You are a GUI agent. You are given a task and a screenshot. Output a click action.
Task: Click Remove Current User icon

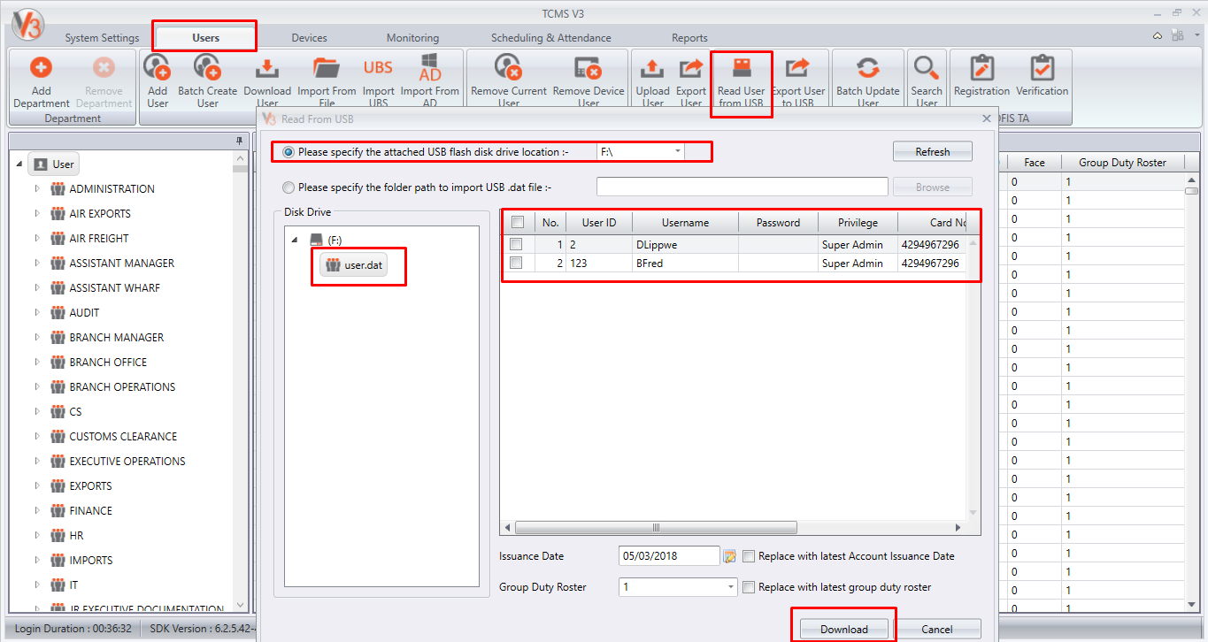click(x=509, y=68)
